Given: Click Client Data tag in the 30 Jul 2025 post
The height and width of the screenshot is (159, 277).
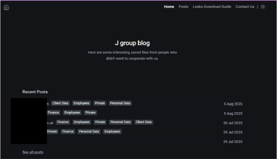Looking at the screenshot, I should [144, 122].
